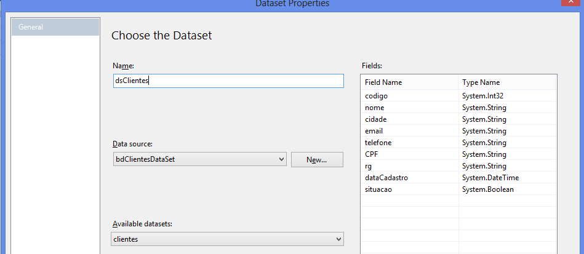Open the Data source dropdown bdClientesDataSet
Viewport: 584px width, 254px height.
199,159
